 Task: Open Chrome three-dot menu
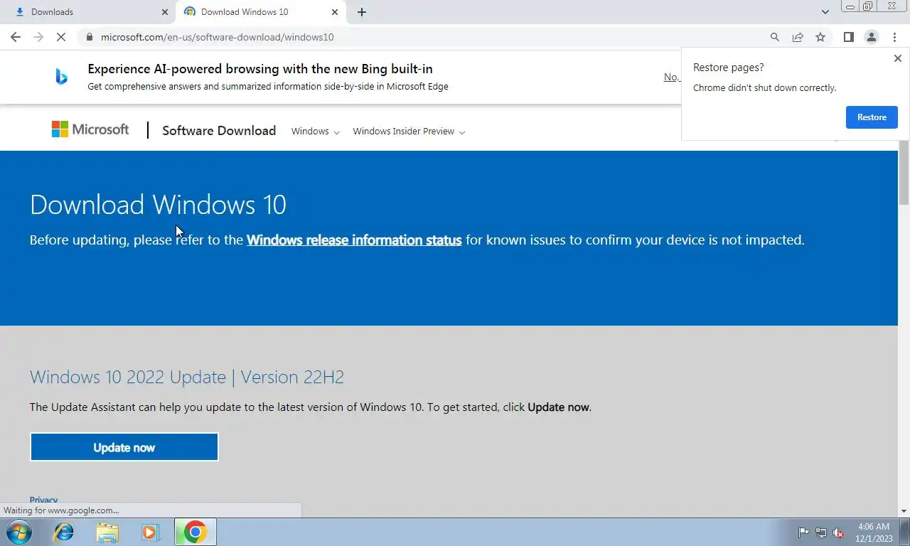(894, 37)
